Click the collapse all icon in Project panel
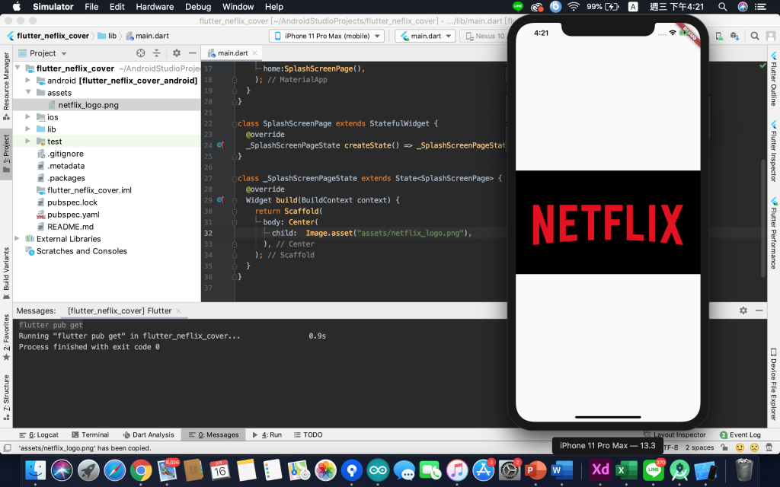Viewport: 780px width, 487px height. pyautogui.click(x=157, y=53)
